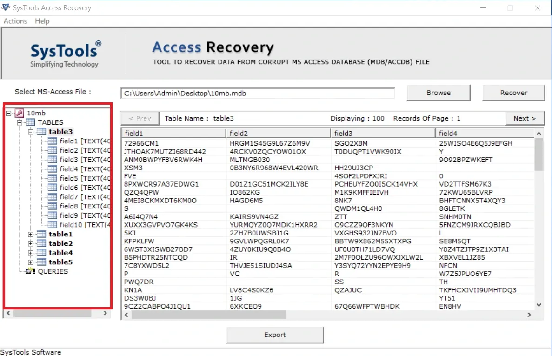
Task: Click the field5 column icon
Action: [x=53, y=178]
